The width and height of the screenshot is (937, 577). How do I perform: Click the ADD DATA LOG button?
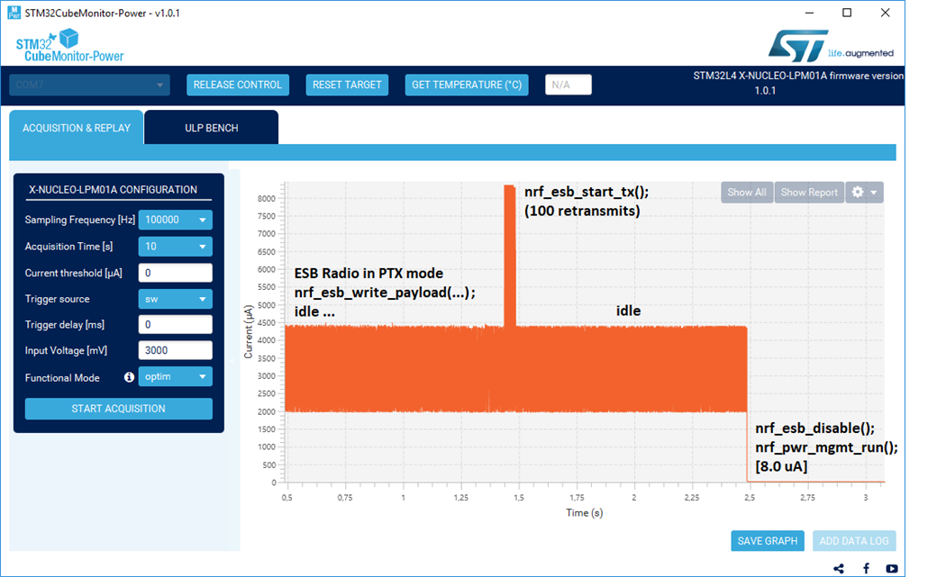click(854, 541)
